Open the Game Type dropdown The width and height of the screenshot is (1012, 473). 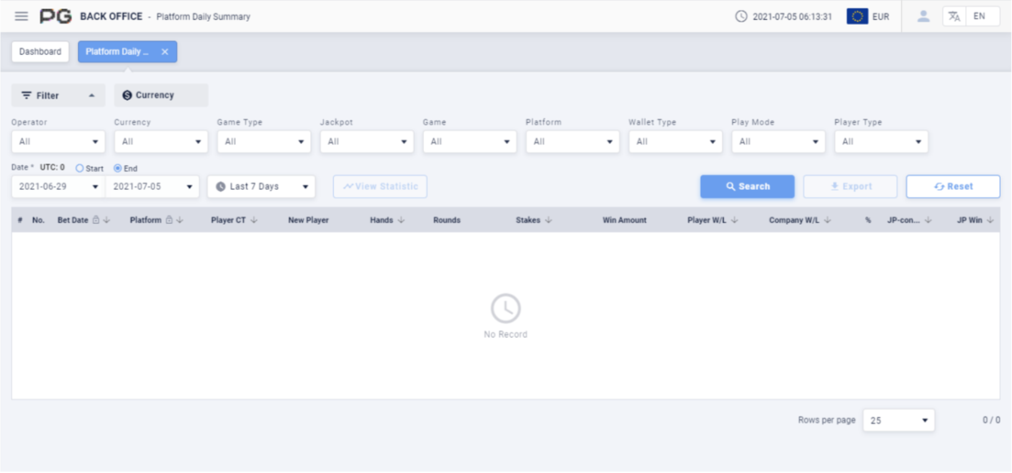[x=264, y=142]
